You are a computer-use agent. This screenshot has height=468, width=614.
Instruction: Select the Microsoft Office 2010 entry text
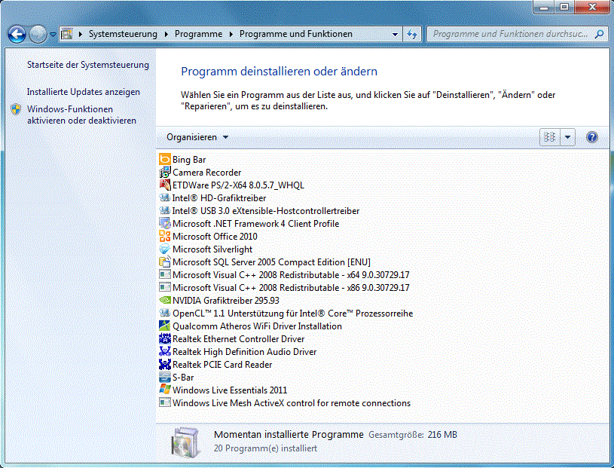click(x=215, y=236)
